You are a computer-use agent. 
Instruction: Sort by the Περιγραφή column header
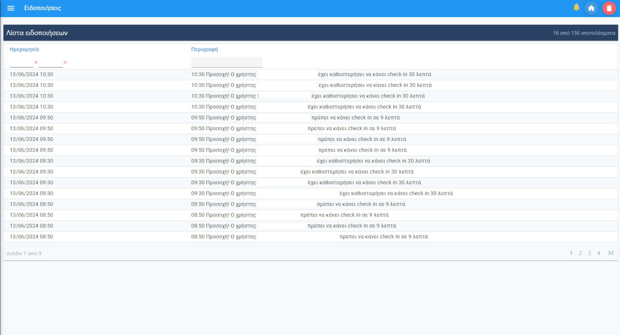click(x=204, y=50)
